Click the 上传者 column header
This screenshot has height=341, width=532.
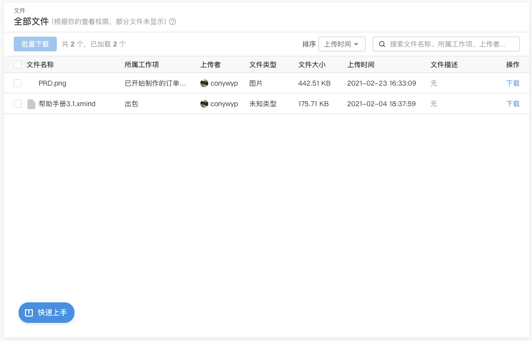[x=210, y=65]
